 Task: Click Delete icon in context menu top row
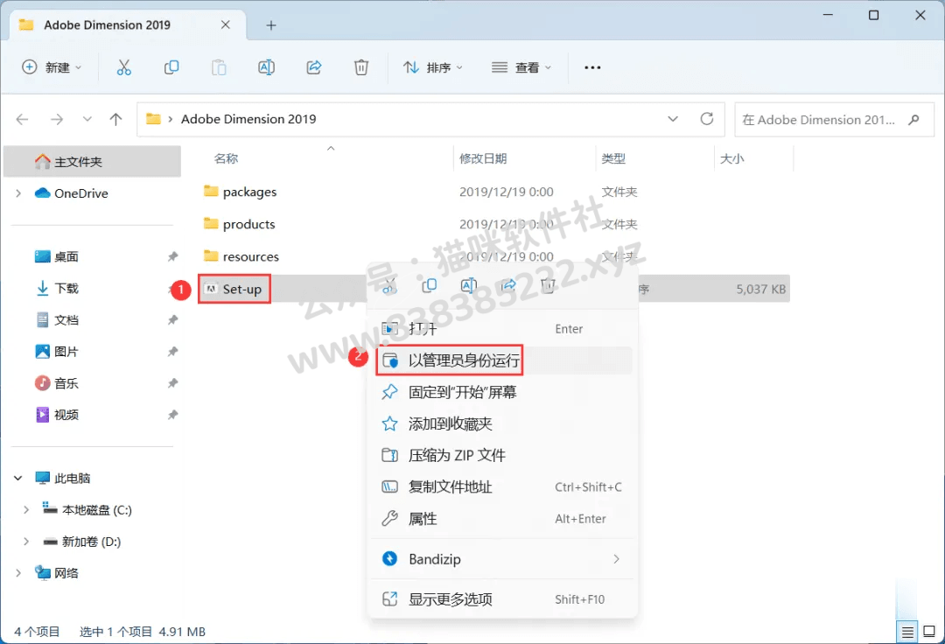[x=548, y=285]
